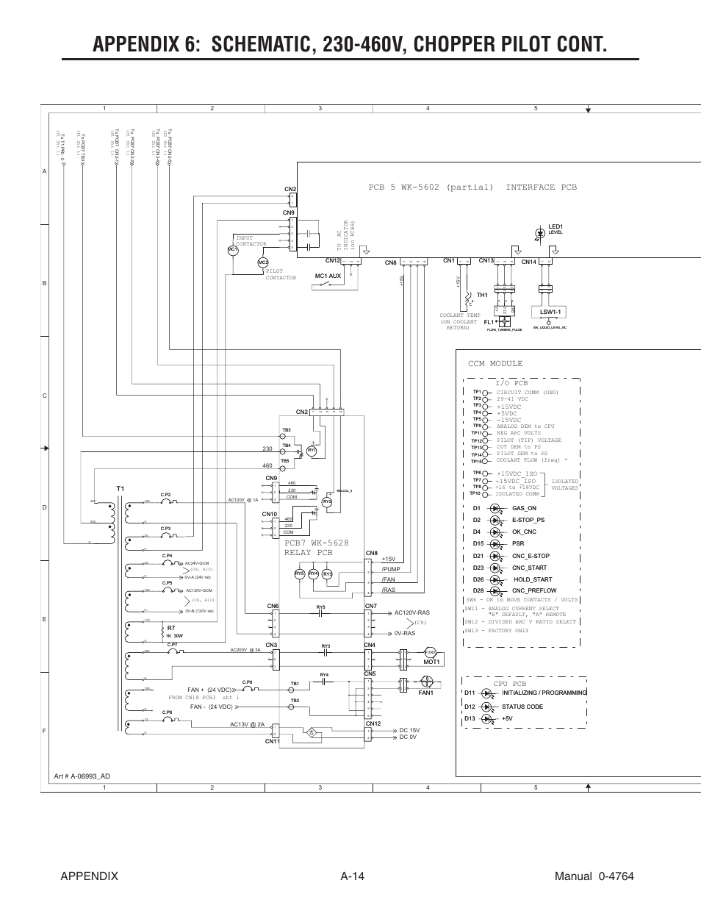Screen dimensions: 701x908
Task: Click the RY2 relay coil circle
Action: pos(327,501)
